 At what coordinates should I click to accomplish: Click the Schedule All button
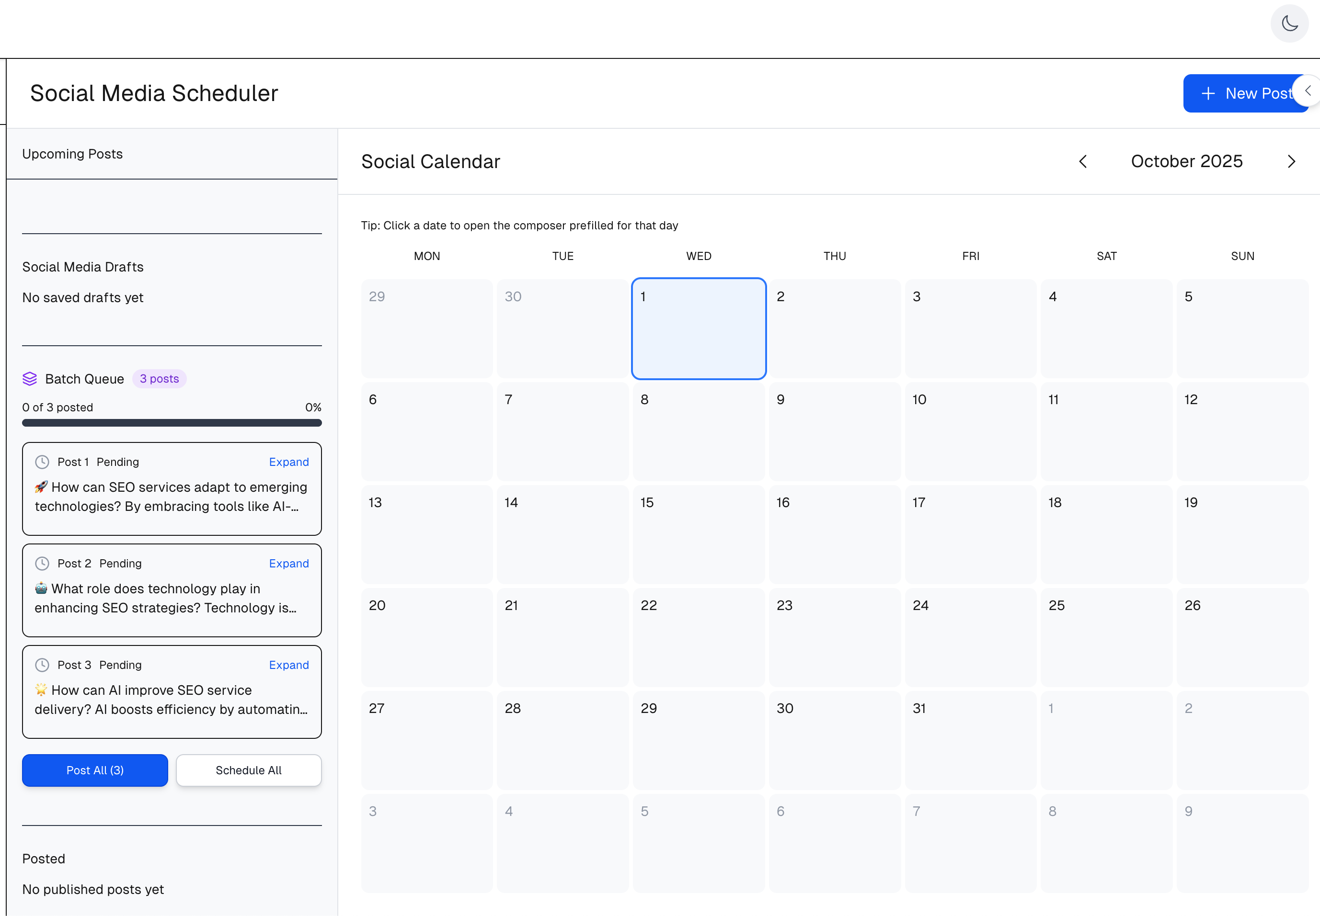coord(248,770)
